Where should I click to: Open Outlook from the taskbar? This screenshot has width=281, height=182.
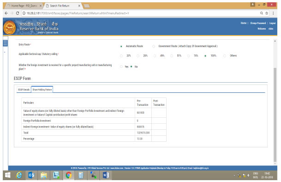tap(31, 175)
